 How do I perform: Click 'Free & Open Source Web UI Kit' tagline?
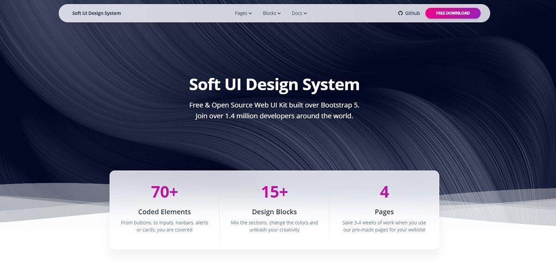tap(274, 105)
